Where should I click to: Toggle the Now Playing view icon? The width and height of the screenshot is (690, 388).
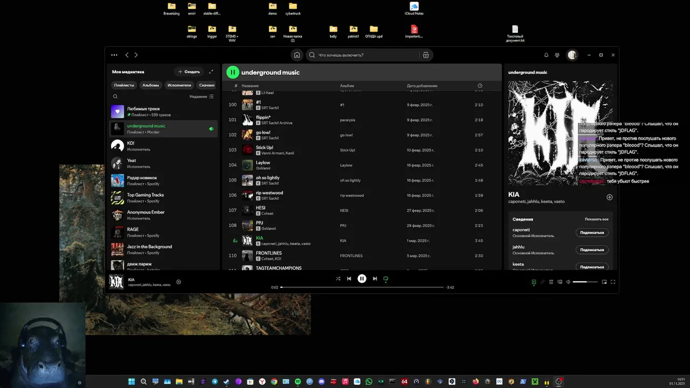coord(534,282)
